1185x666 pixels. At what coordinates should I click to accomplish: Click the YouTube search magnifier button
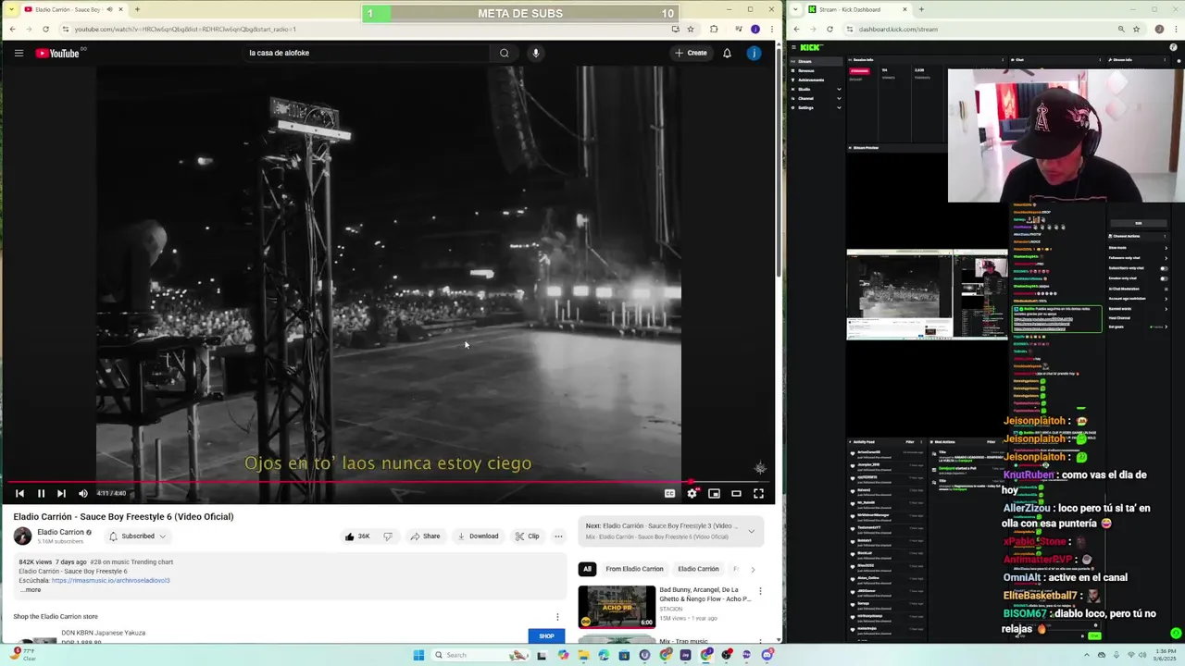(x=504, y=53)
